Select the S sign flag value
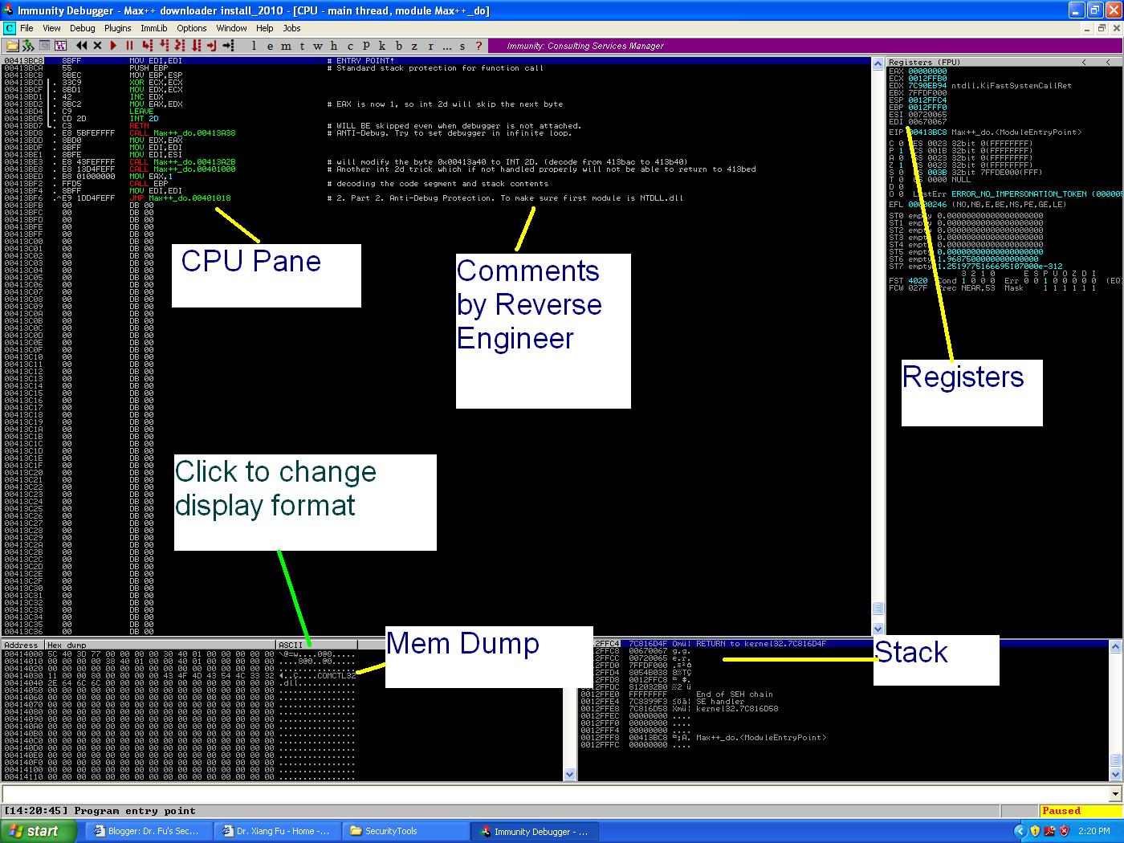Screen dimensions: 1124x843 (x=901, y=173)
